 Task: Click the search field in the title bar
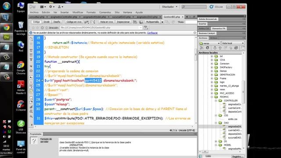coord(194,7)
